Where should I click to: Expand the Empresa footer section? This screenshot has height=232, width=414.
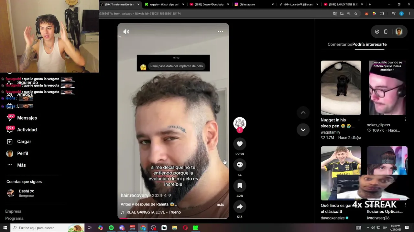point(13,211)
